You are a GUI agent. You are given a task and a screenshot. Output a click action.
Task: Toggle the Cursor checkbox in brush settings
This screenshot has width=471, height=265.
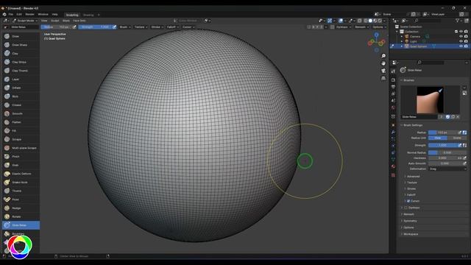(x=408, y=201)
